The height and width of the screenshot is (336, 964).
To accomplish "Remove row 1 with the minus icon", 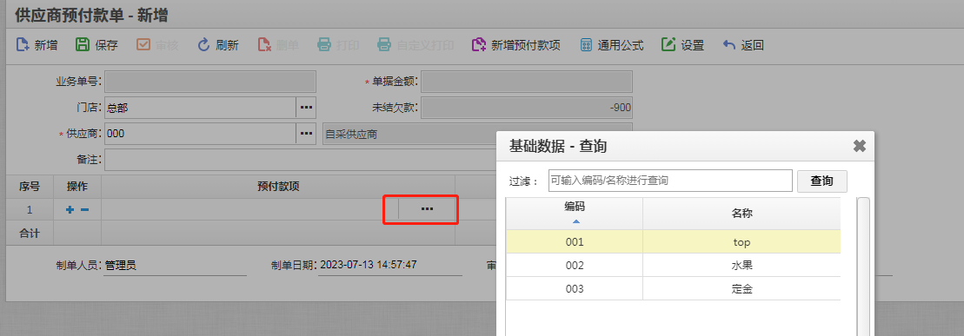I will [85, 209].
